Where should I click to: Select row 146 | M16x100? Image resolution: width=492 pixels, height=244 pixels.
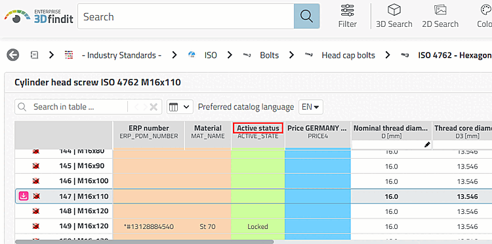(x=81, y=181)
